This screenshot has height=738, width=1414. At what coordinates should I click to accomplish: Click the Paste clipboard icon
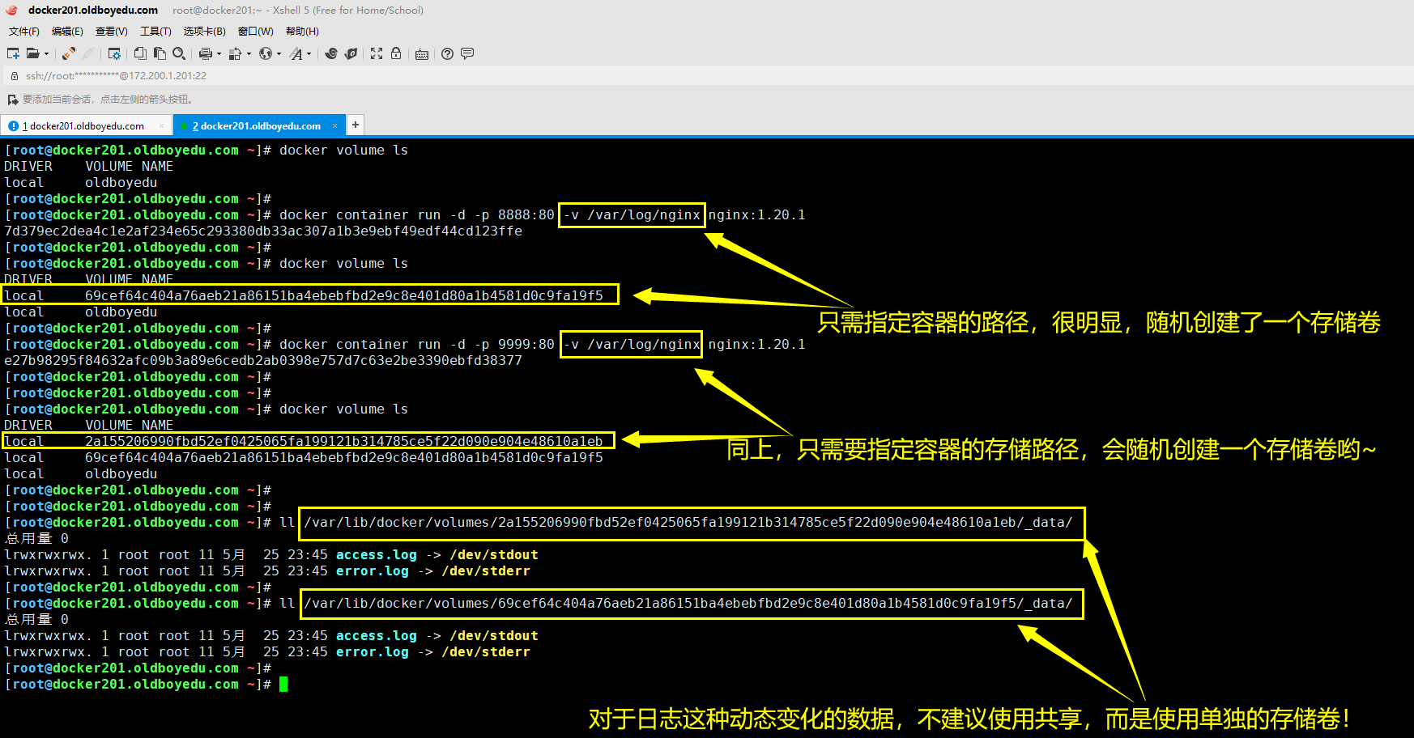pyautogui.click(x=160, y=53)
